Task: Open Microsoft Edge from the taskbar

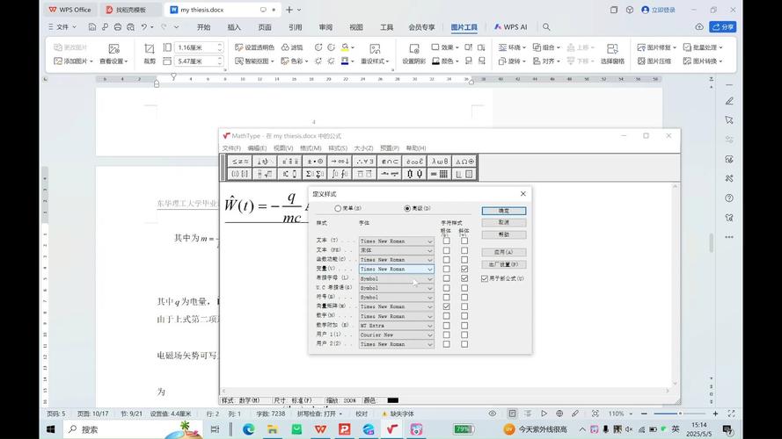Action: [x=248, y=429]
